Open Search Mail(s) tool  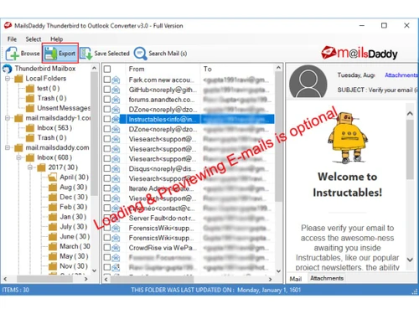160,54
